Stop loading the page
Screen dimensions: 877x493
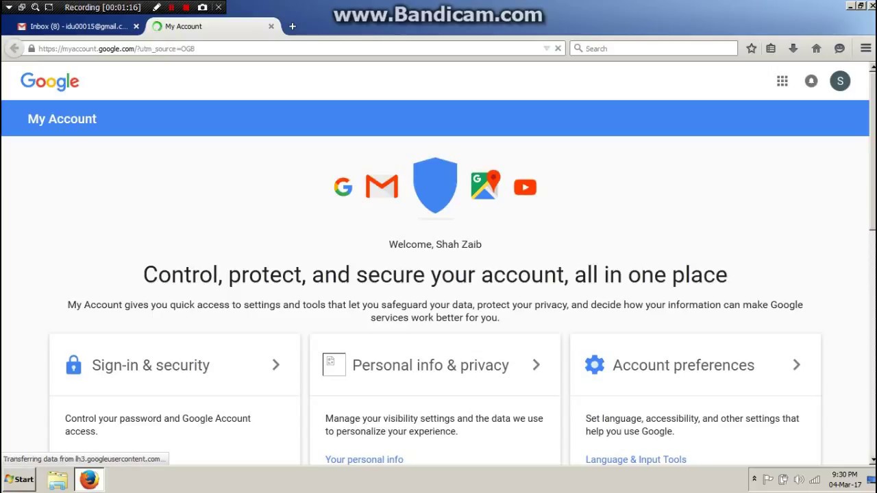coord(558,49)
